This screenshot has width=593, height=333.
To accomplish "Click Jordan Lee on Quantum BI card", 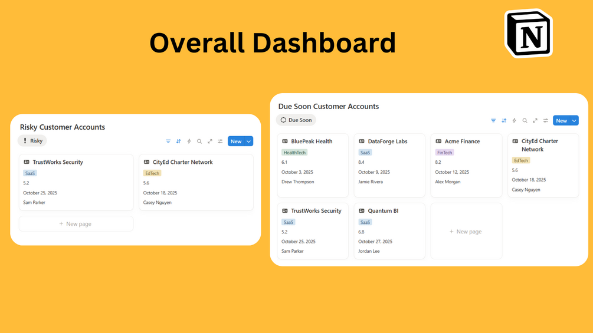I will 369,251.
